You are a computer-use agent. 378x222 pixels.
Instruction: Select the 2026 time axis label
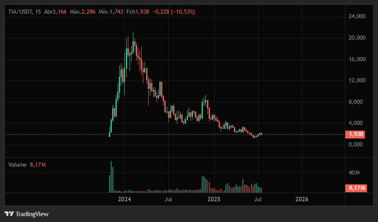point(302,199)
